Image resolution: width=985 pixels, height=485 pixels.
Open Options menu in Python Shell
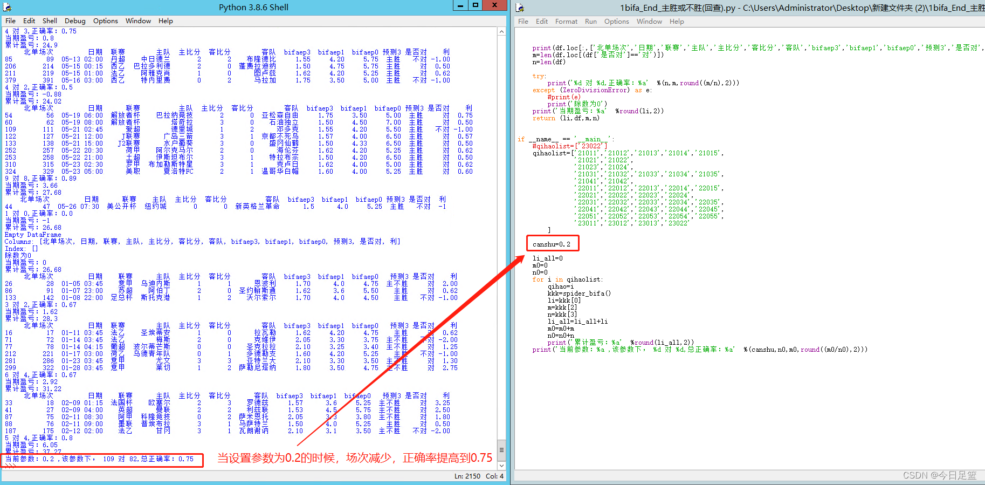105,21
